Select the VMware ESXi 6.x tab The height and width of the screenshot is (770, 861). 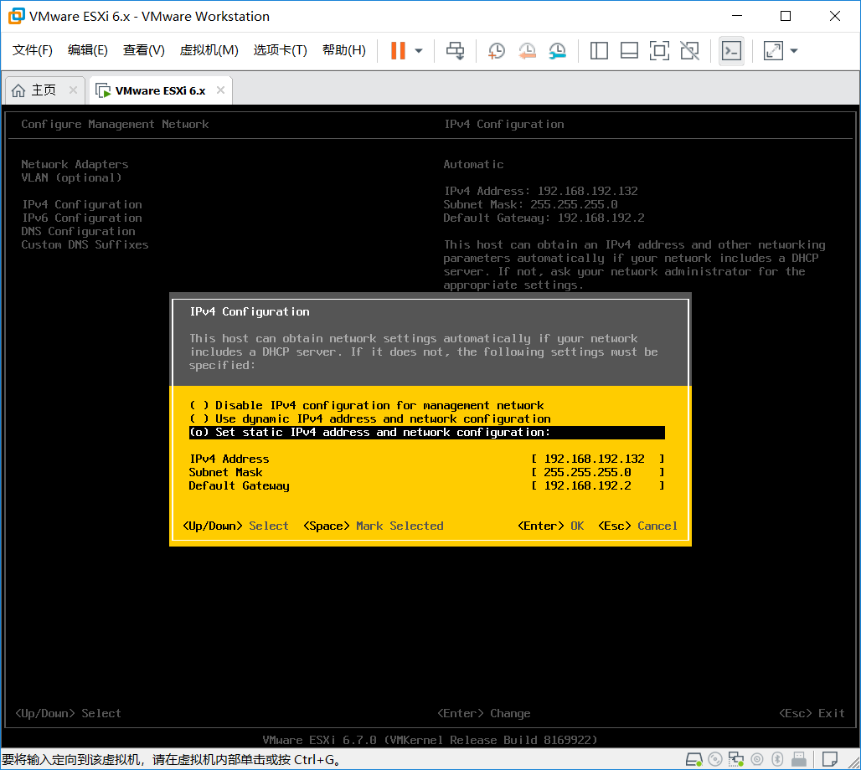(x=160, y=90)
